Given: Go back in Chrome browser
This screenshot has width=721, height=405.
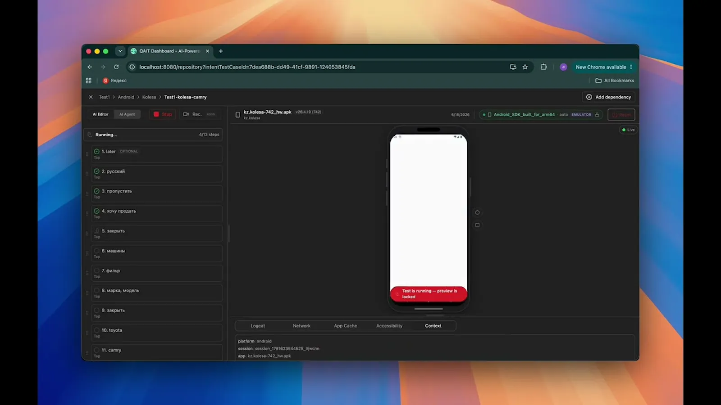Looking at the screenshot, I should coord(90,67).
